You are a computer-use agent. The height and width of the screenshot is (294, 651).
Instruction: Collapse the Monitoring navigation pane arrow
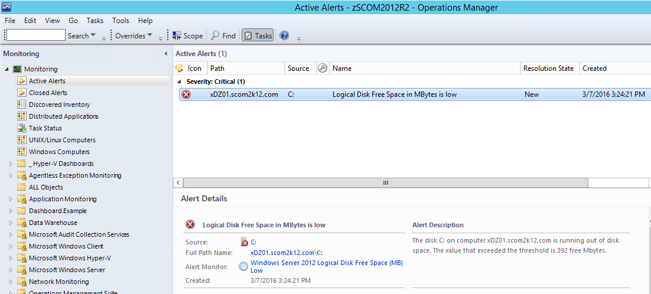165,54
